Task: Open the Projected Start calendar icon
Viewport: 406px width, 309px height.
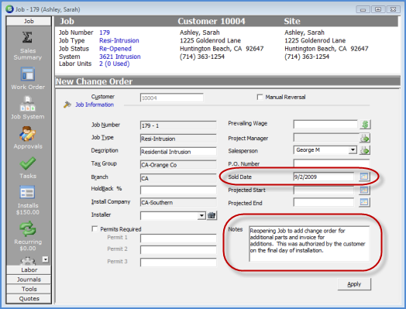Action: point(364,190)
